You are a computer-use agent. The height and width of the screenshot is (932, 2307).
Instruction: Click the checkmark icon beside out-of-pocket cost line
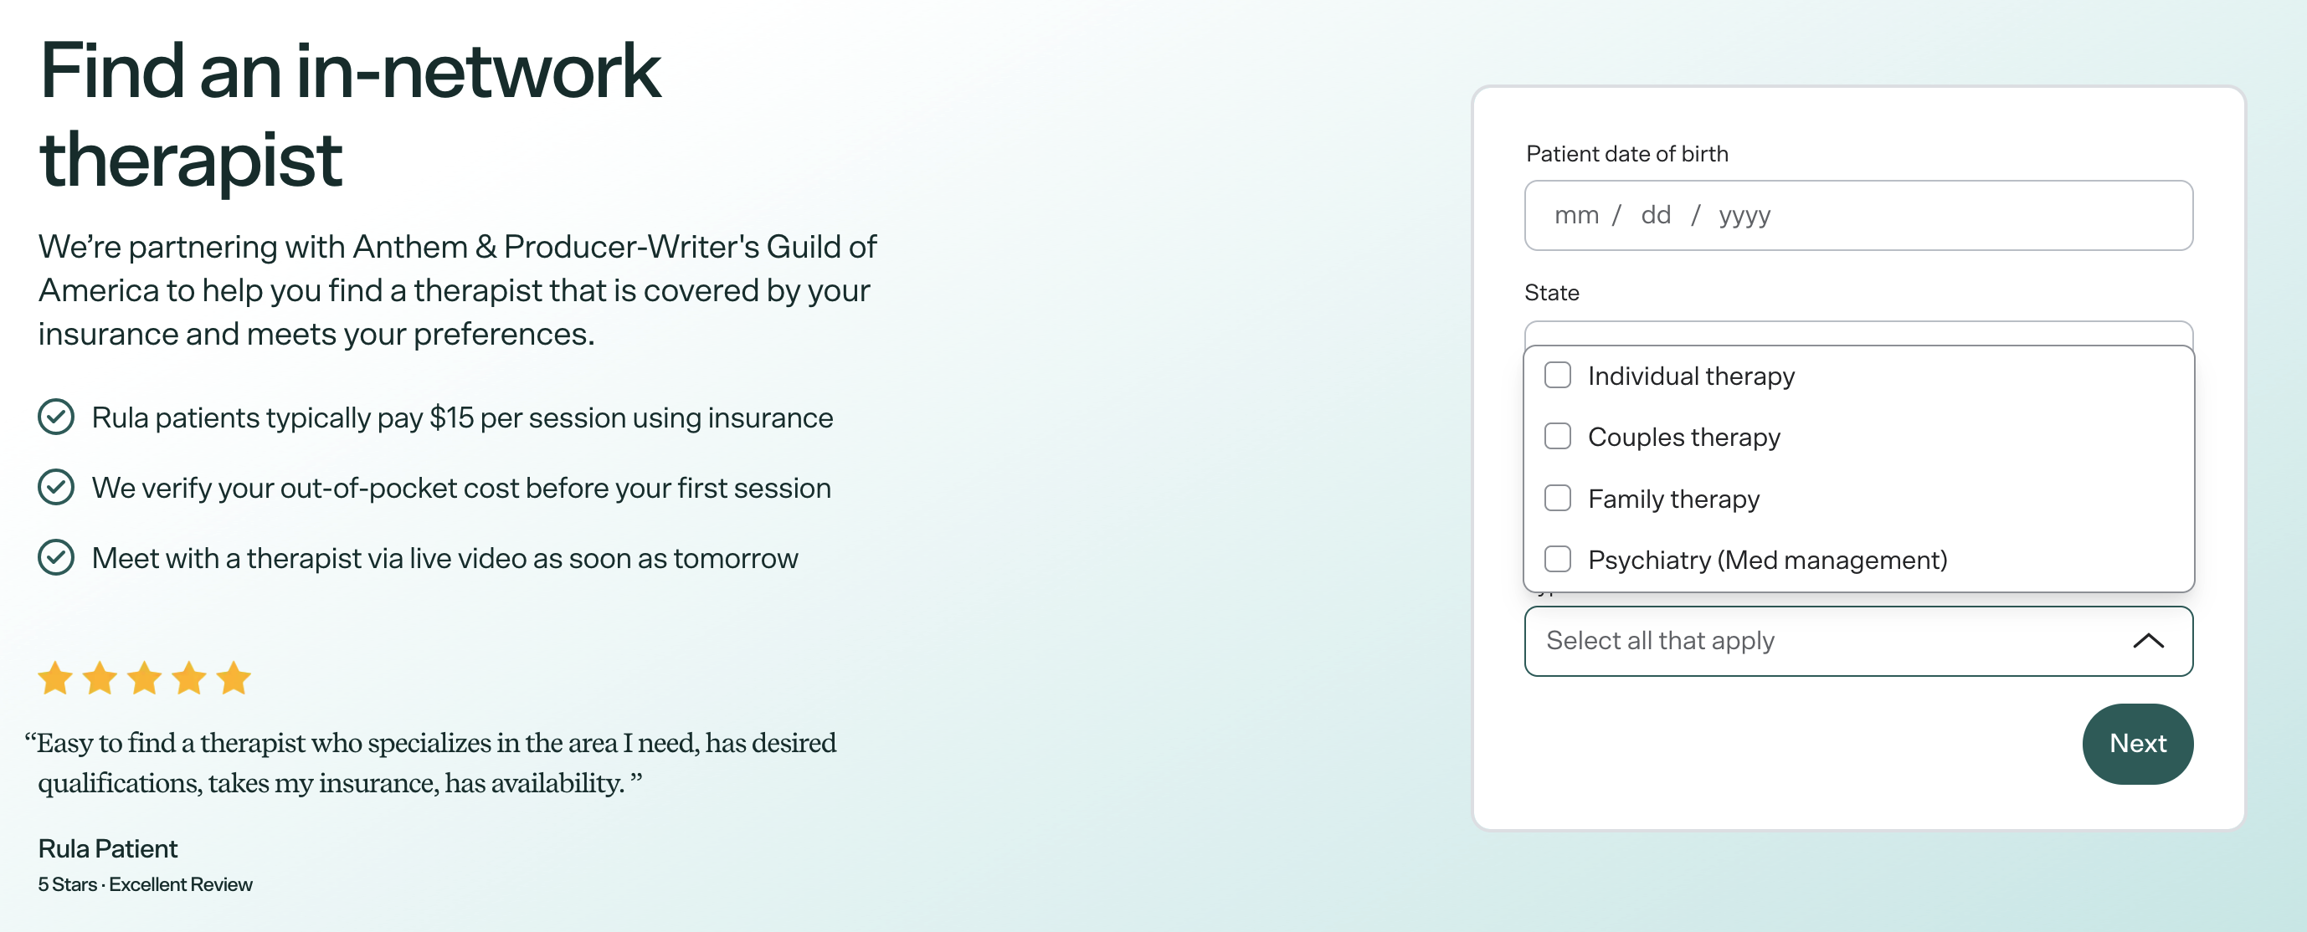55,487
